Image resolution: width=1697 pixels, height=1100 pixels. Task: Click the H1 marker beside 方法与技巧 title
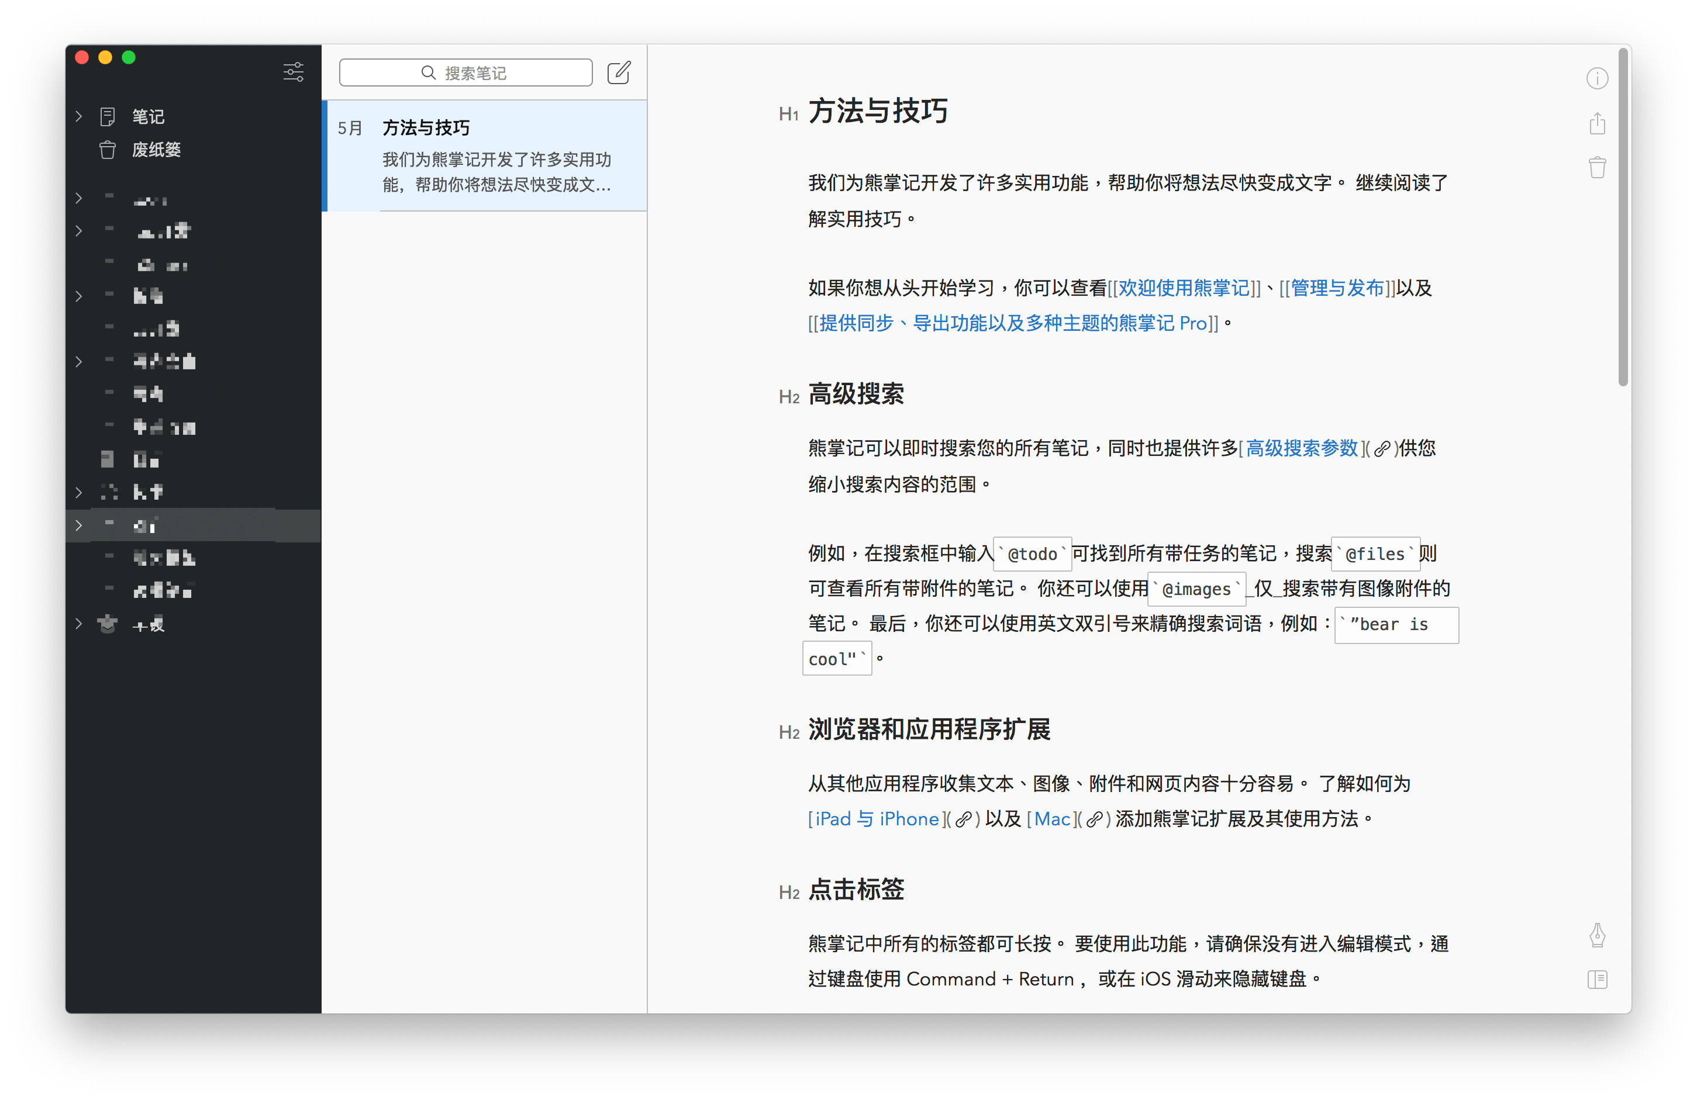pos(788,114)
